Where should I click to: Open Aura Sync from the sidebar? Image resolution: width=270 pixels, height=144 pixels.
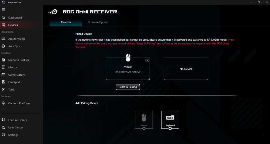tap(22, 46)
